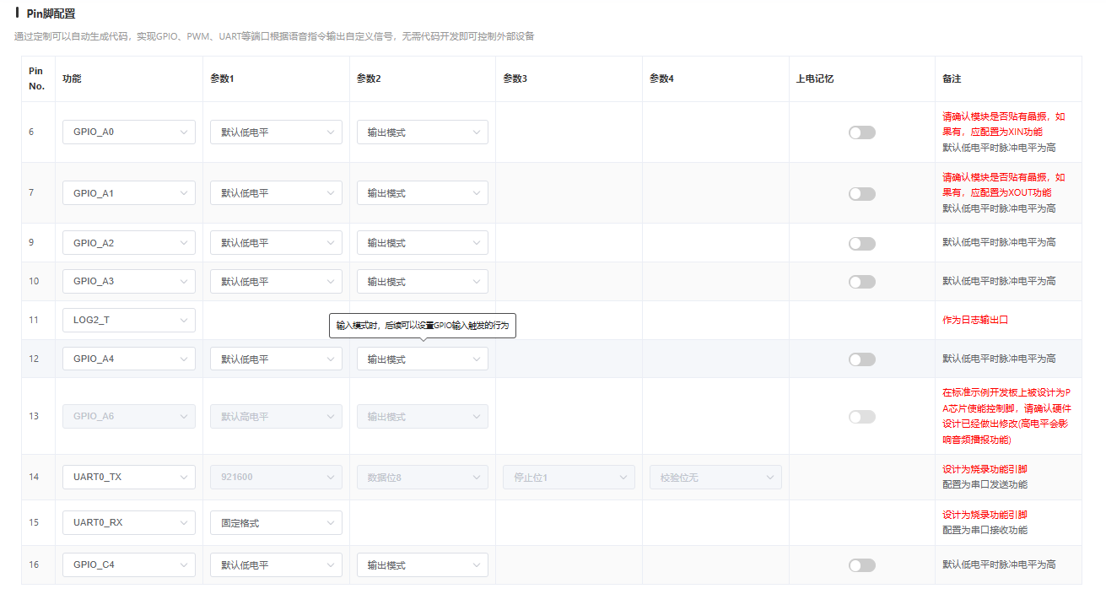Toggle power-on memory for Pin 9
The image size is (1106, 594).
click(861, 244)
